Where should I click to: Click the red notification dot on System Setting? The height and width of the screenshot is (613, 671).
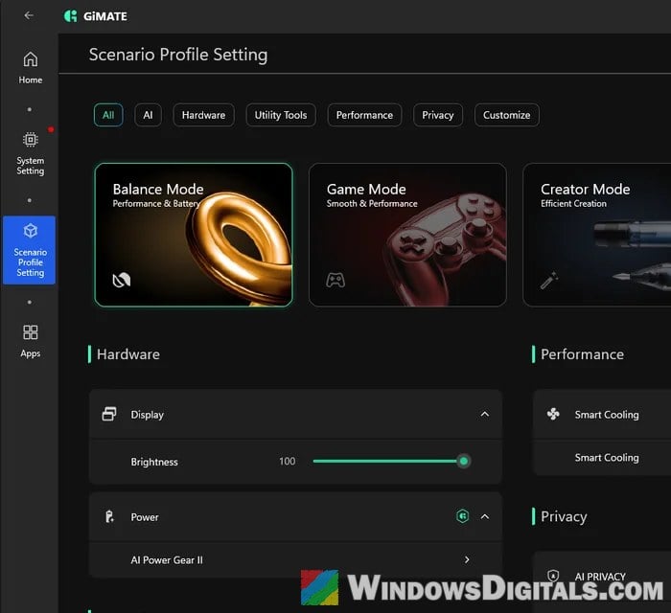(x=51, y=129)
